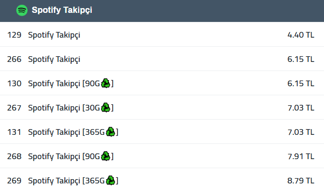The width and height of the screenshot is (324, 192).
Task: Choose Spotify Takipçi [30G] service 267
Action: click(162, 108)
